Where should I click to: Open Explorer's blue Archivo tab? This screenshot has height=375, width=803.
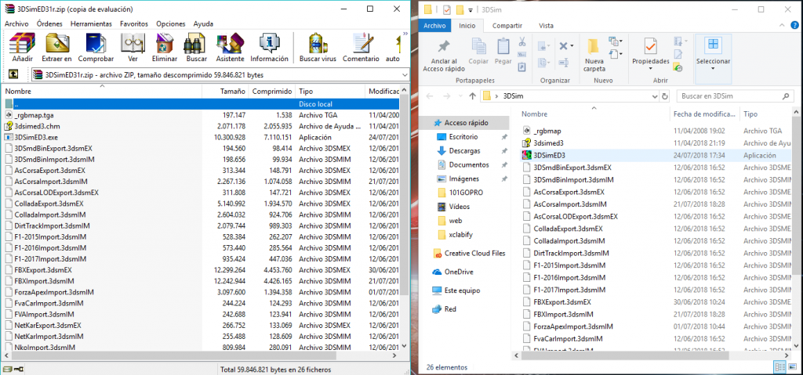pos(434,26)
